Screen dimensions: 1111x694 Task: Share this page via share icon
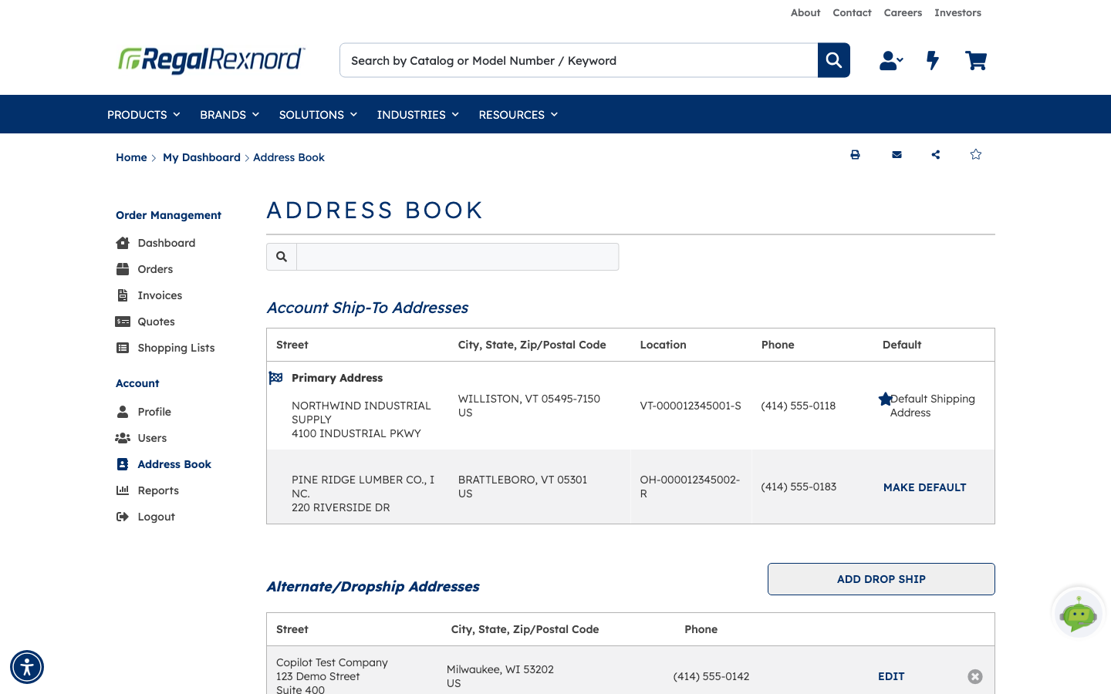[936, 154]
